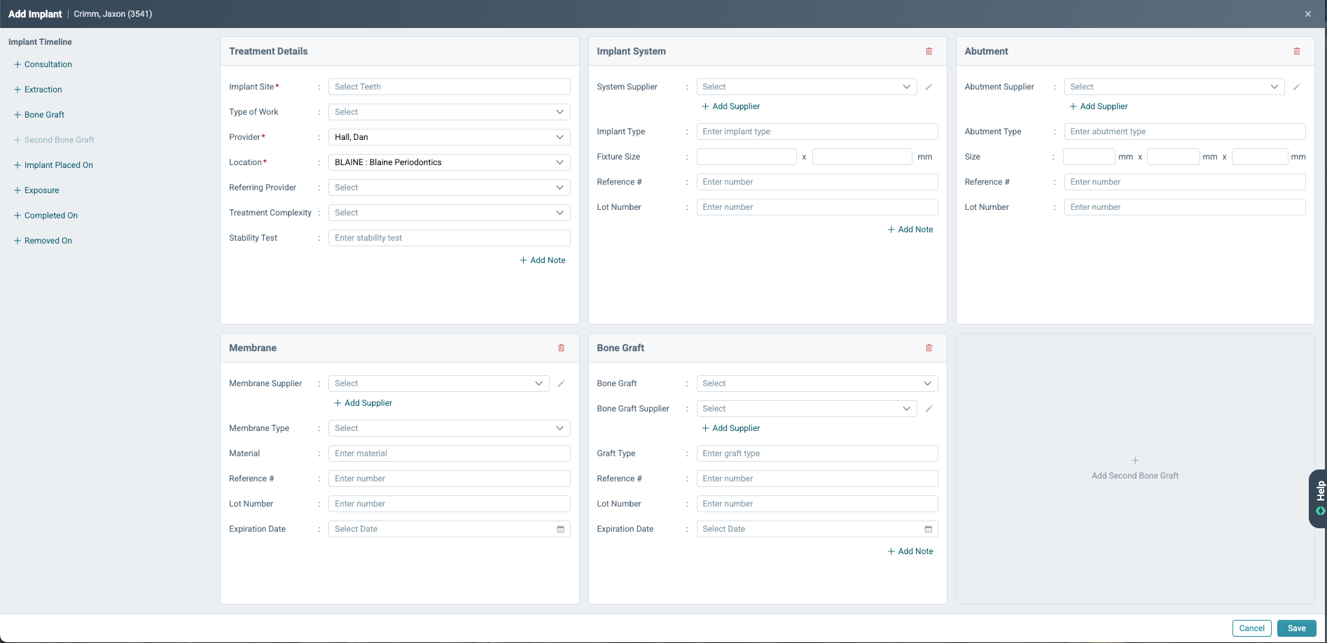Expand the Type of Work dropdown
1327x643 pixels.
coord(450,112)
